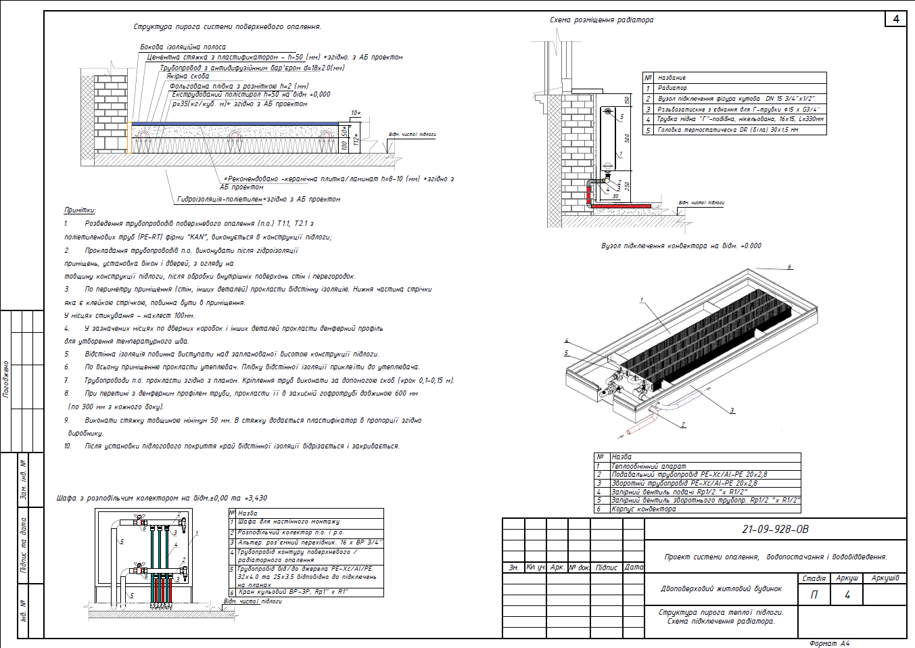Select the text 'Двоповерховий житловий будинок'
The image size is (915, 648).
721,588
